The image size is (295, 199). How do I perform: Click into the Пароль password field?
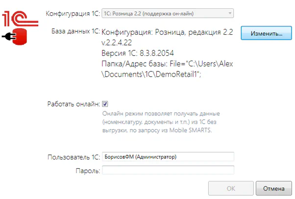168,170
